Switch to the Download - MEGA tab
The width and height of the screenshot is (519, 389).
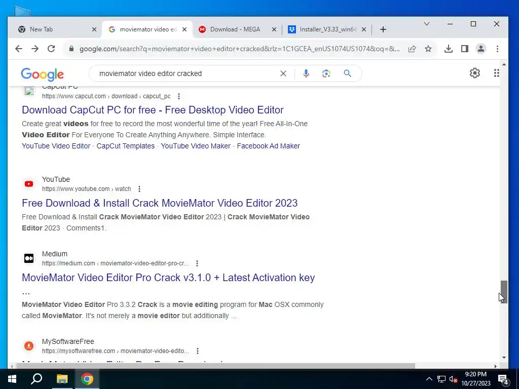click(x=235, y=29)
